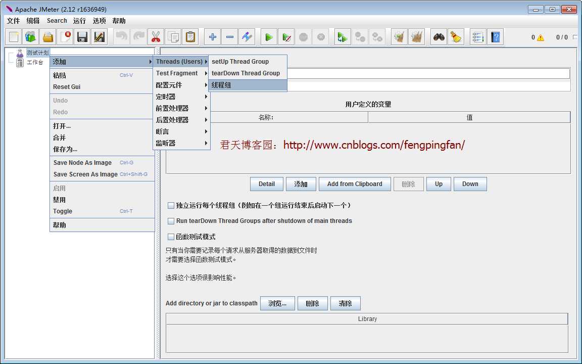The width and height of the screenshot is (582, 364).
Task: Click the Undo toolbar arrow icon
Action: coord(122,37)
